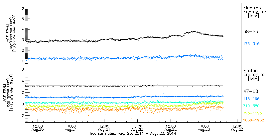266x136 pixels.
Task: Click the isolated blue electron outlier point near Aug.21
Action: (x=78, y=51)
